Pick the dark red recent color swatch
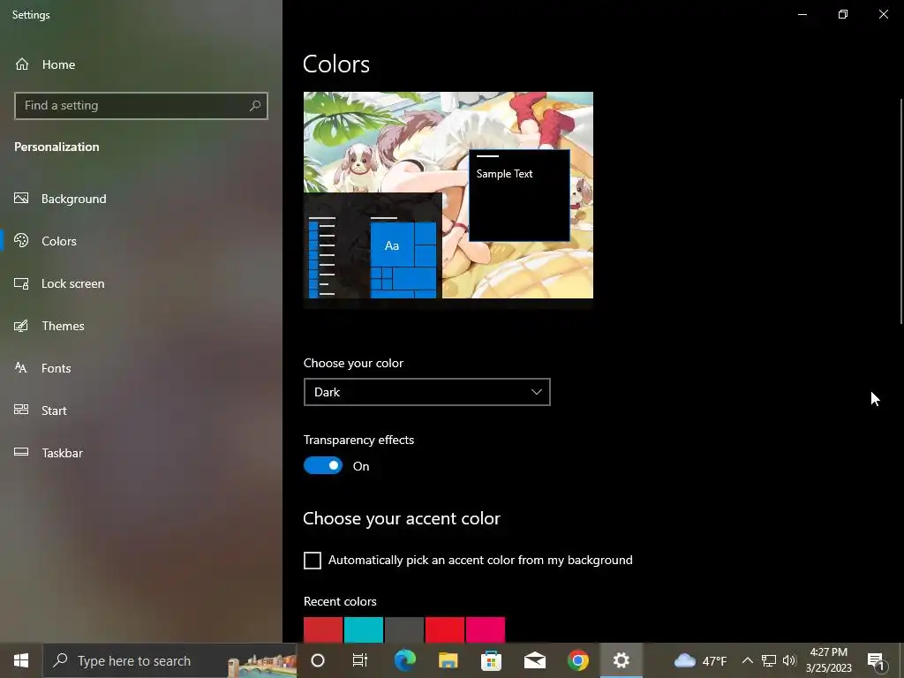 click(323, 630)
